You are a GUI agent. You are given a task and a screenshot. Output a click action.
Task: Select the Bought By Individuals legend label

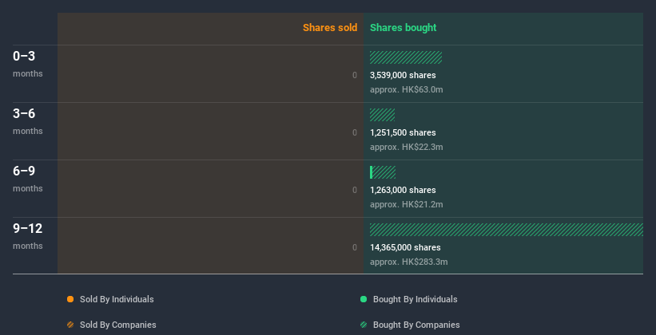click(415, 299)
